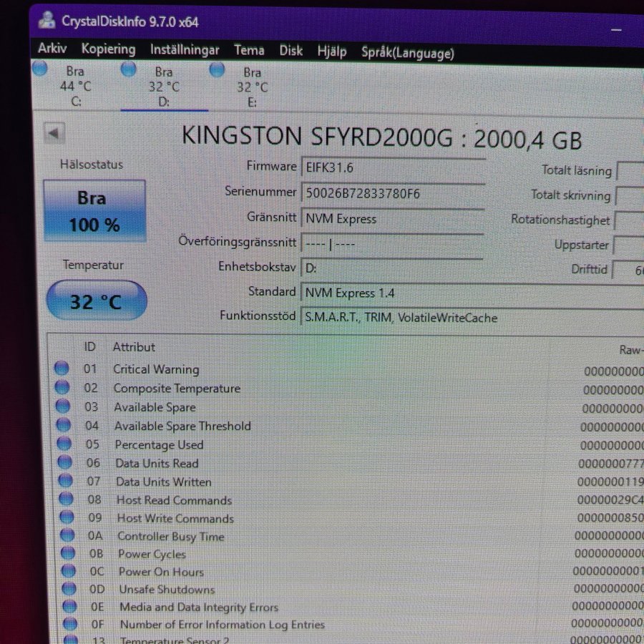Click the blue health orb for drive E:
This screenshot has height=644, width=644.
click(x=217, y=70)
